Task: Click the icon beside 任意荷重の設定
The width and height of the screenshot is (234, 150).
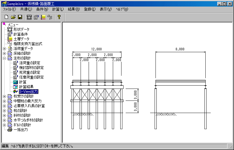Action: point(16,77)
